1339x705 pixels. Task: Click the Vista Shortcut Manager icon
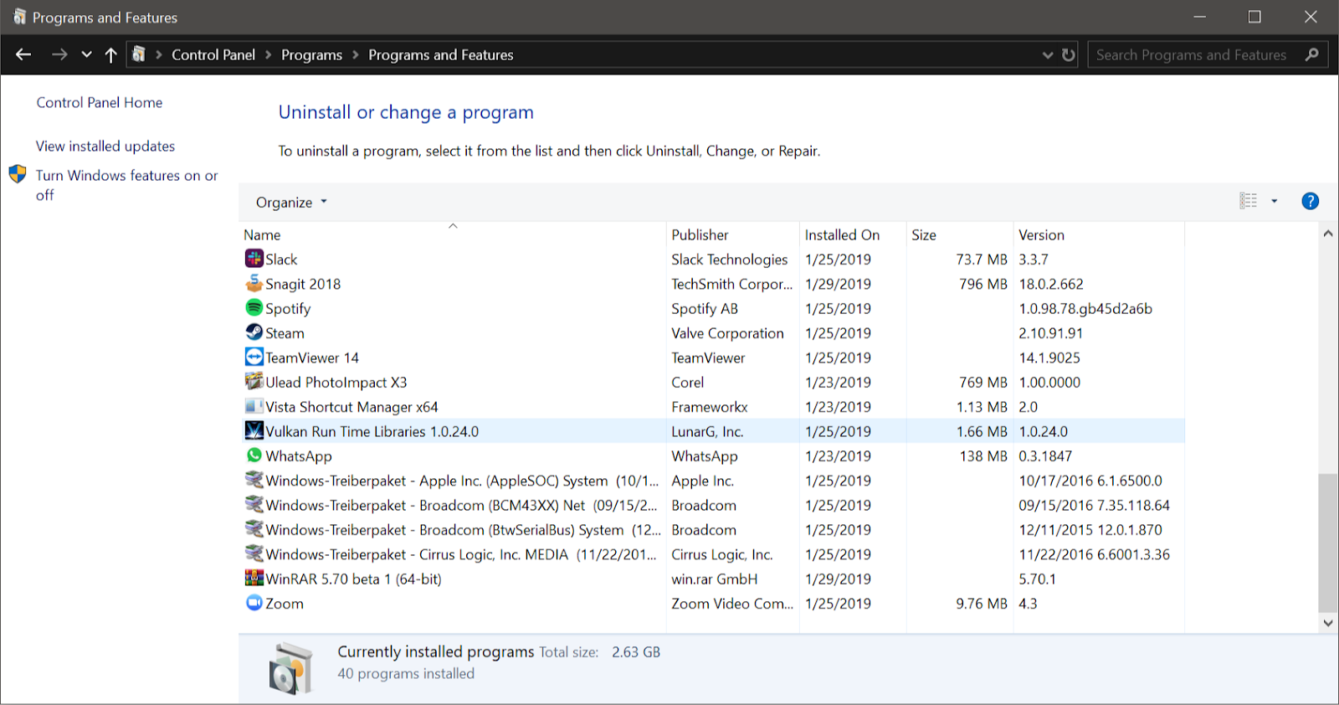coord(254,406)
